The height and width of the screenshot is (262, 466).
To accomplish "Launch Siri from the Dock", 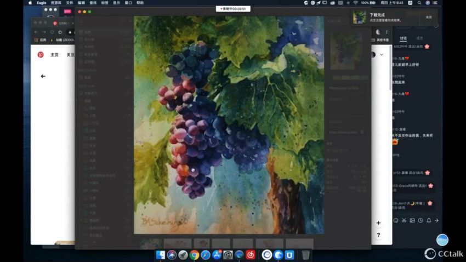I will point(172,255).
